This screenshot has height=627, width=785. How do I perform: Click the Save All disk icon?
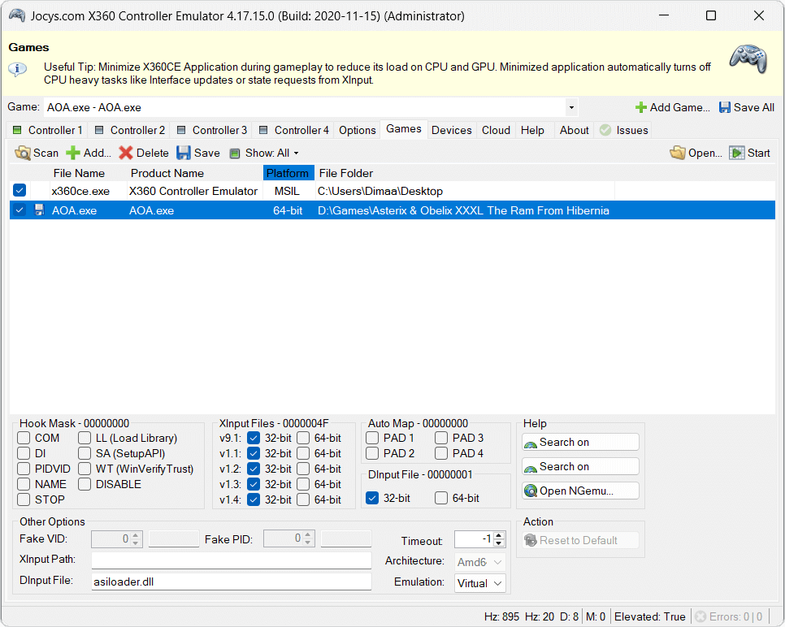click(725, 107)
